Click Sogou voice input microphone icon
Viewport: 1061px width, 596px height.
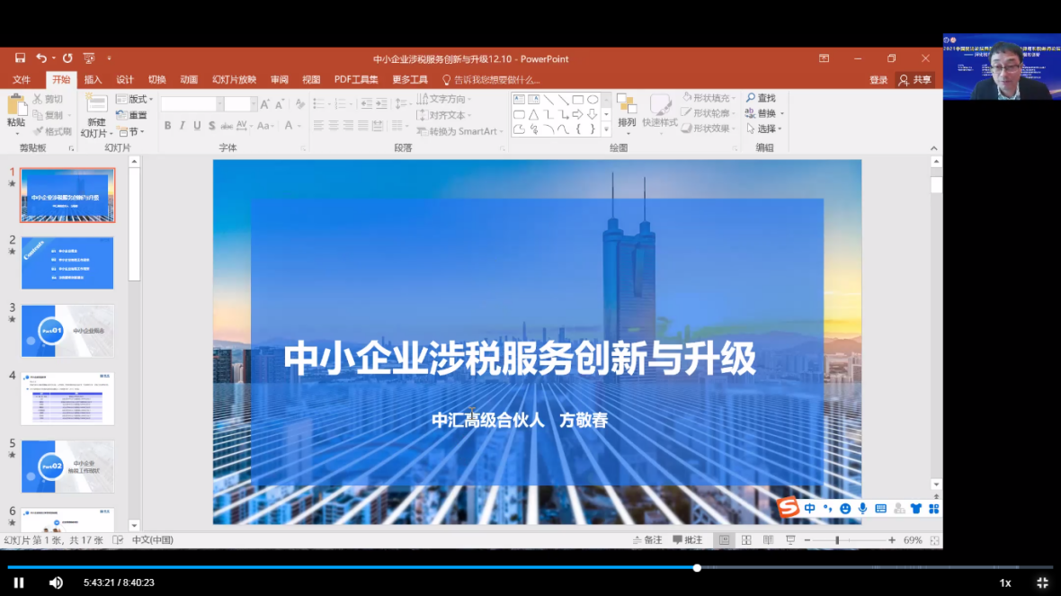[863, 509]
